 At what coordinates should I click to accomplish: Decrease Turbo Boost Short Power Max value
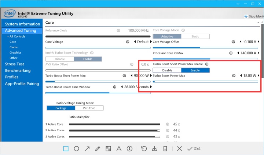[132, 75]
